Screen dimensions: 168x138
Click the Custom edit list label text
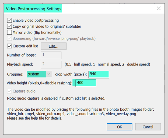tap(25, 46)
